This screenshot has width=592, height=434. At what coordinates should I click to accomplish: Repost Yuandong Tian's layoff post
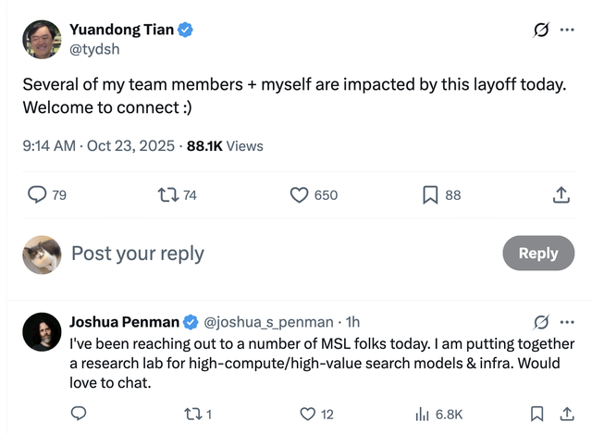coord(168,195)
